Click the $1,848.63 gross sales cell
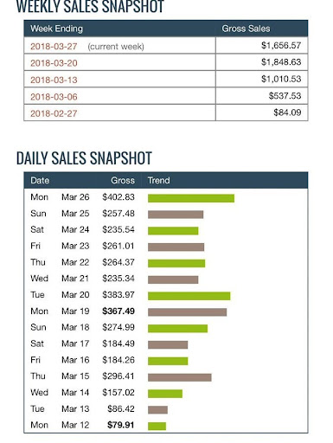Image resolution: width=333 pixels, height=443 pixels. click(x=281, y=62)
